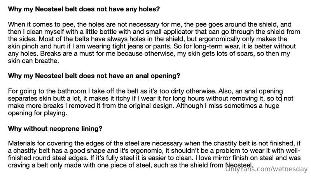Click the heading about anal opening
Screen dimensions: 311x176
(94, 76)
